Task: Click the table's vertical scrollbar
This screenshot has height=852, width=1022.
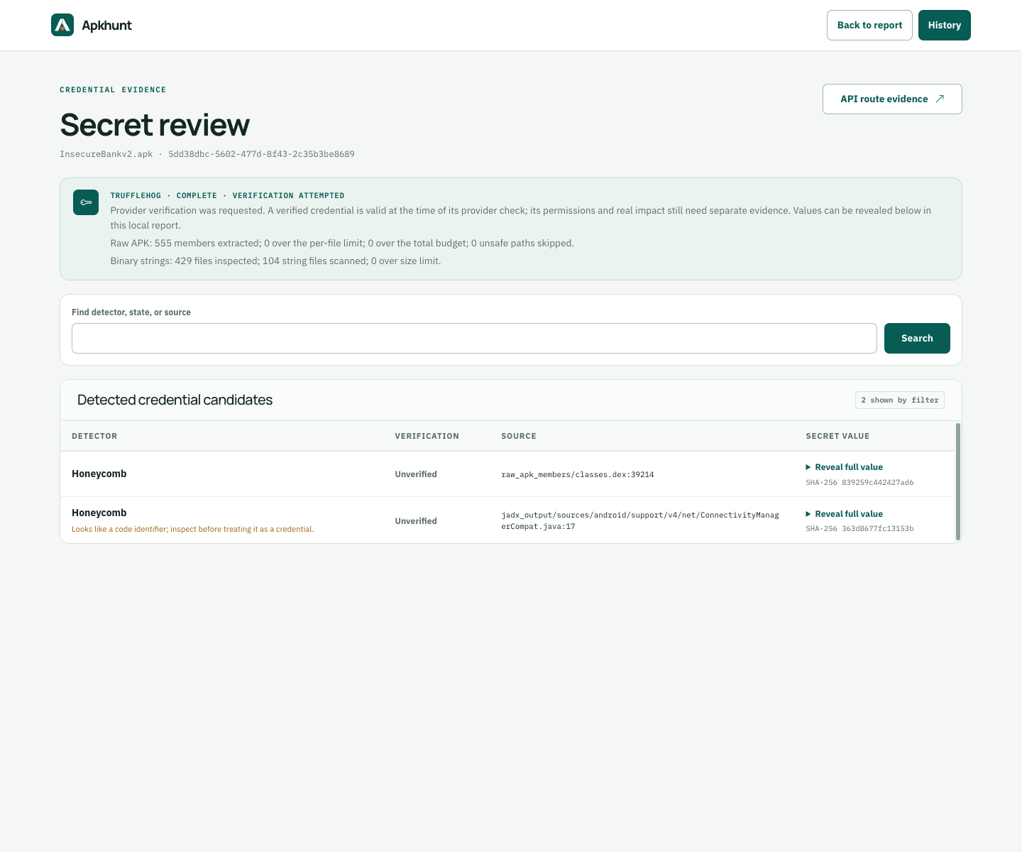Action: [x=958, y=481]
